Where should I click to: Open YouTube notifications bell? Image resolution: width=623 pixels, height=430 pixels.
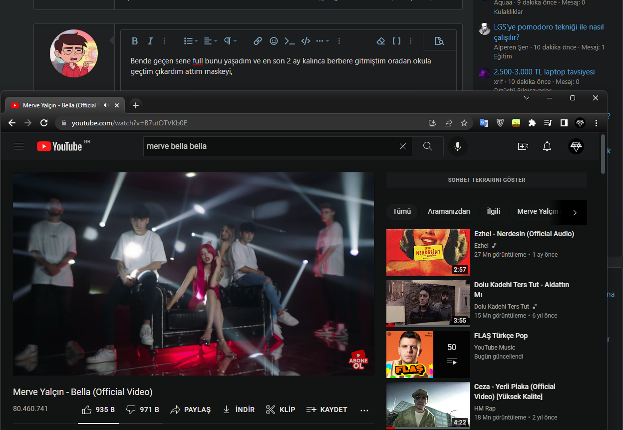coord(547,146)
